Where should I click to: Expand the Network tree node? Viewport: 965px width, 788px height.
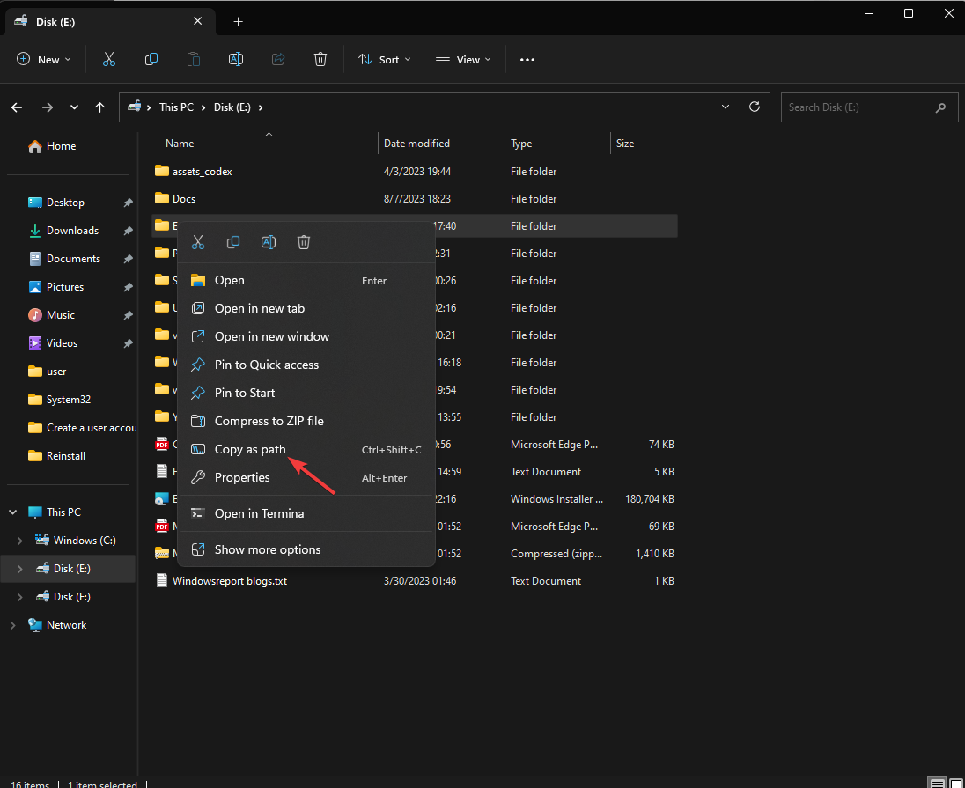(13, 625)
